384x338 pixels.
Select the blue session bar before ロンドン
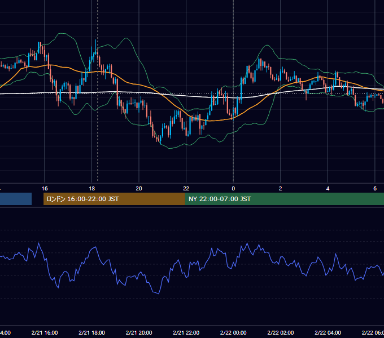16,199
